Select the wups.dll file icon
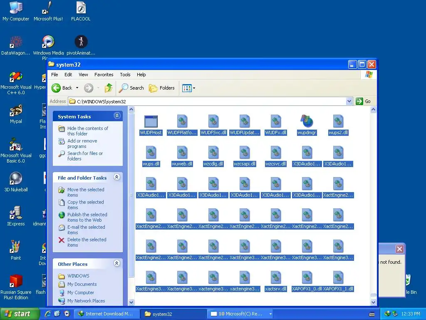 pyautogui.click(x=151, y=152)
